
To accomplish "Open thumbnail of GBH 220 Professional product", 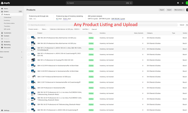I will (x=33, y=88).
